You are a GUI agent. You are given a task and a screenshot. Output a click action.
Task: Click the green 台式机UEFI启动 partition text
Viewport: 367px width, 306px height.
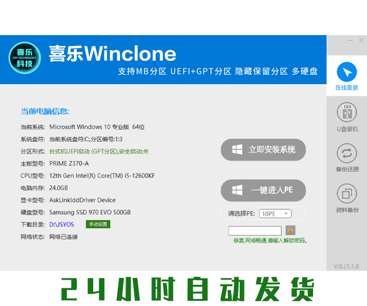(98, 152)
